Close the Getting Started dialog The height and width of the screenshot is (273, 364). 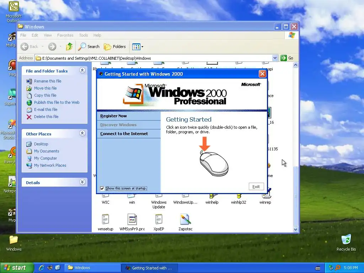(262, 74)
